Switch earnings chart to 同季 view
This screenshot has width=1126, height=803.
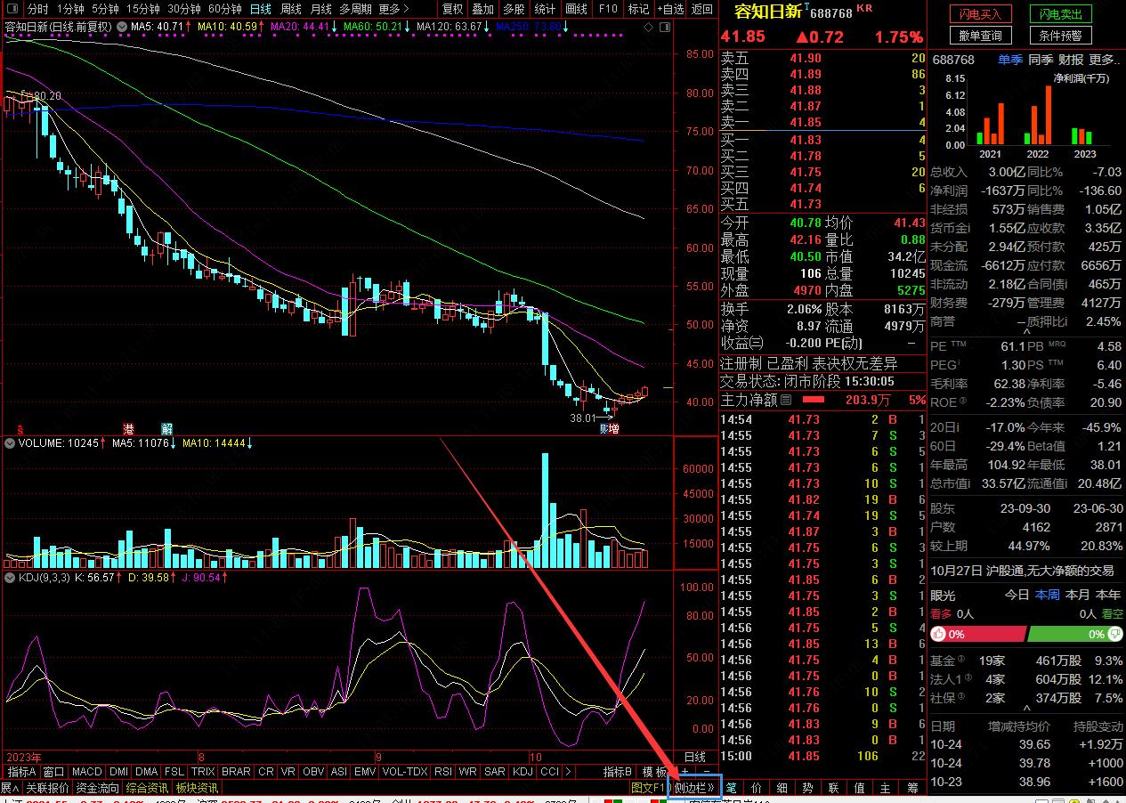click(x=1040, y=60)
